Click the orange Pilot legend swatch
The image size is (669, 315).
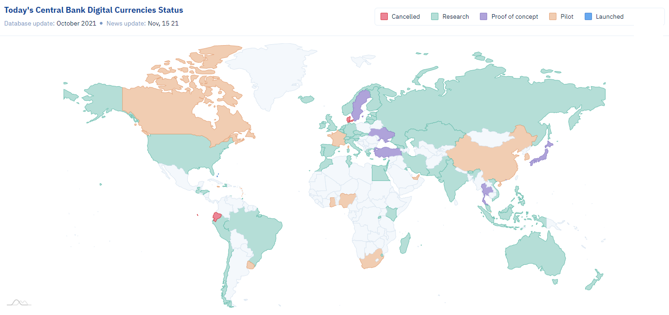(553, 16)
